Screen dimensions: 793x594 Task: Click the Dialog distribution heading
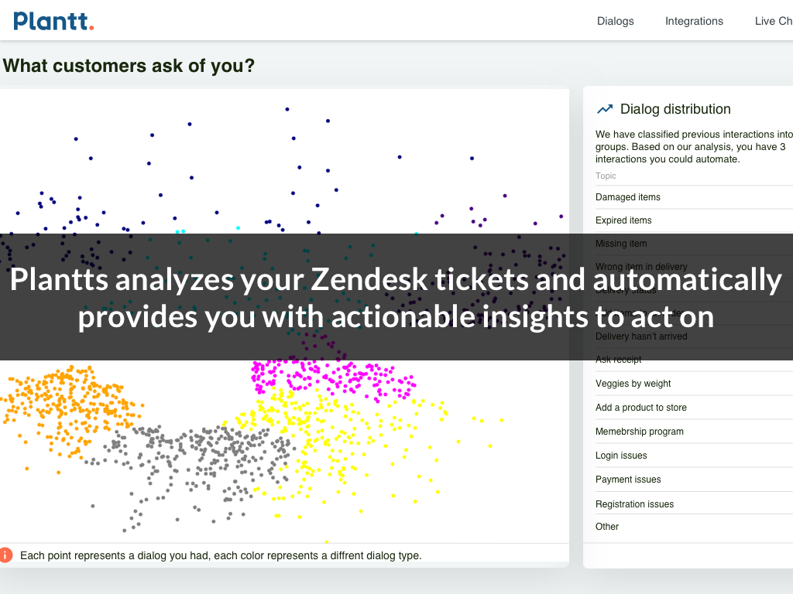pos(675,109)
